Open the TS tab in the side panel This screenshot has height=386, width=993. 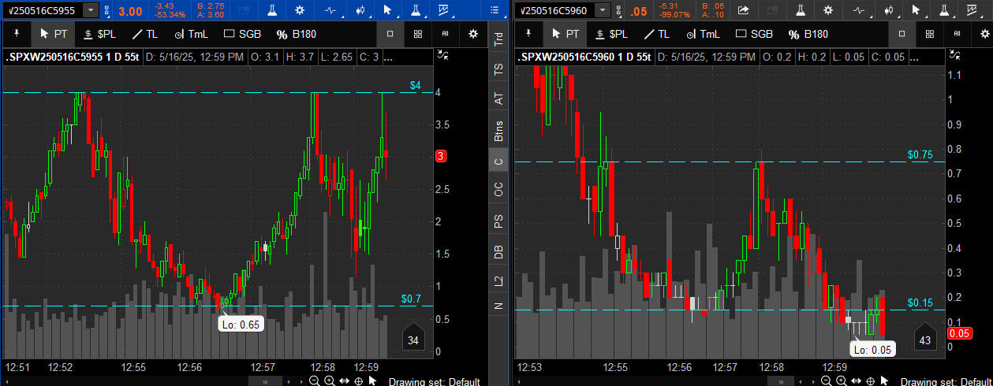tap(498, 69)
